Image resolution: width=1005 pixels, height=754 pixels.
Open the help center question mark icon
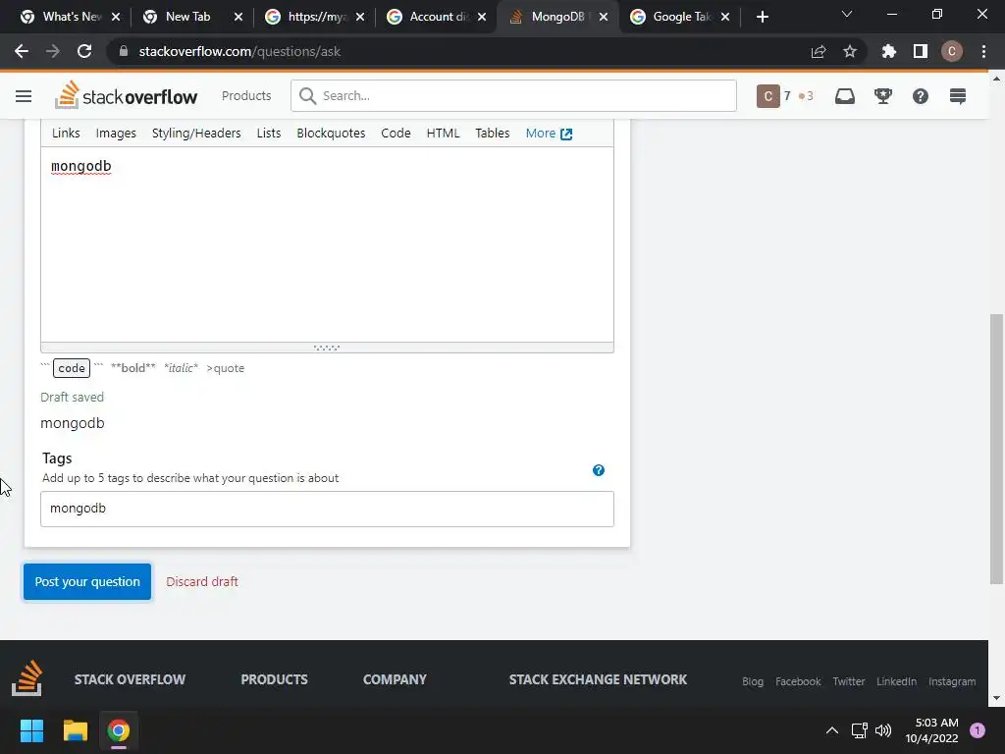[x=921, y=96]
